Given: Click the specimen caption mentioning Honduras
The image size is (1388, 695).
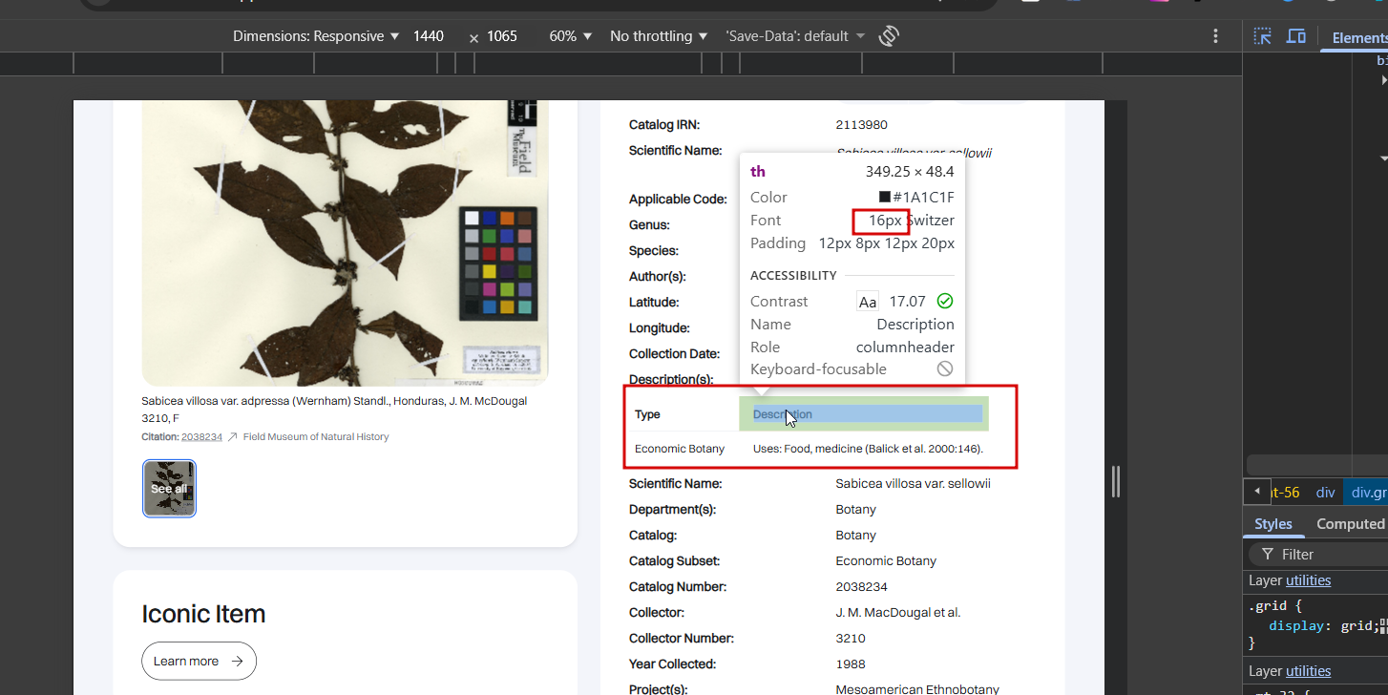Looking at the screenshot, I should point(334,410).
